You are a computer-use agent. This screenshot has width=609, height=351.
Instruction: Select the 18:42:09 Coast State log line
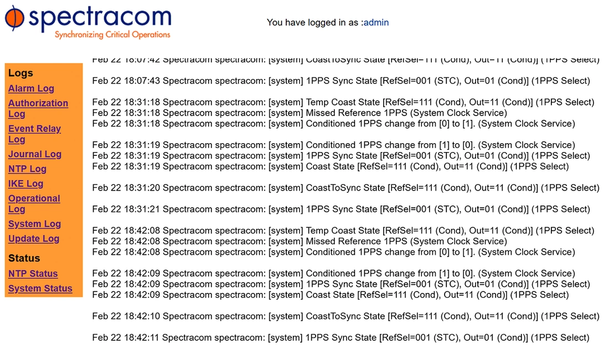click(330, 295)
